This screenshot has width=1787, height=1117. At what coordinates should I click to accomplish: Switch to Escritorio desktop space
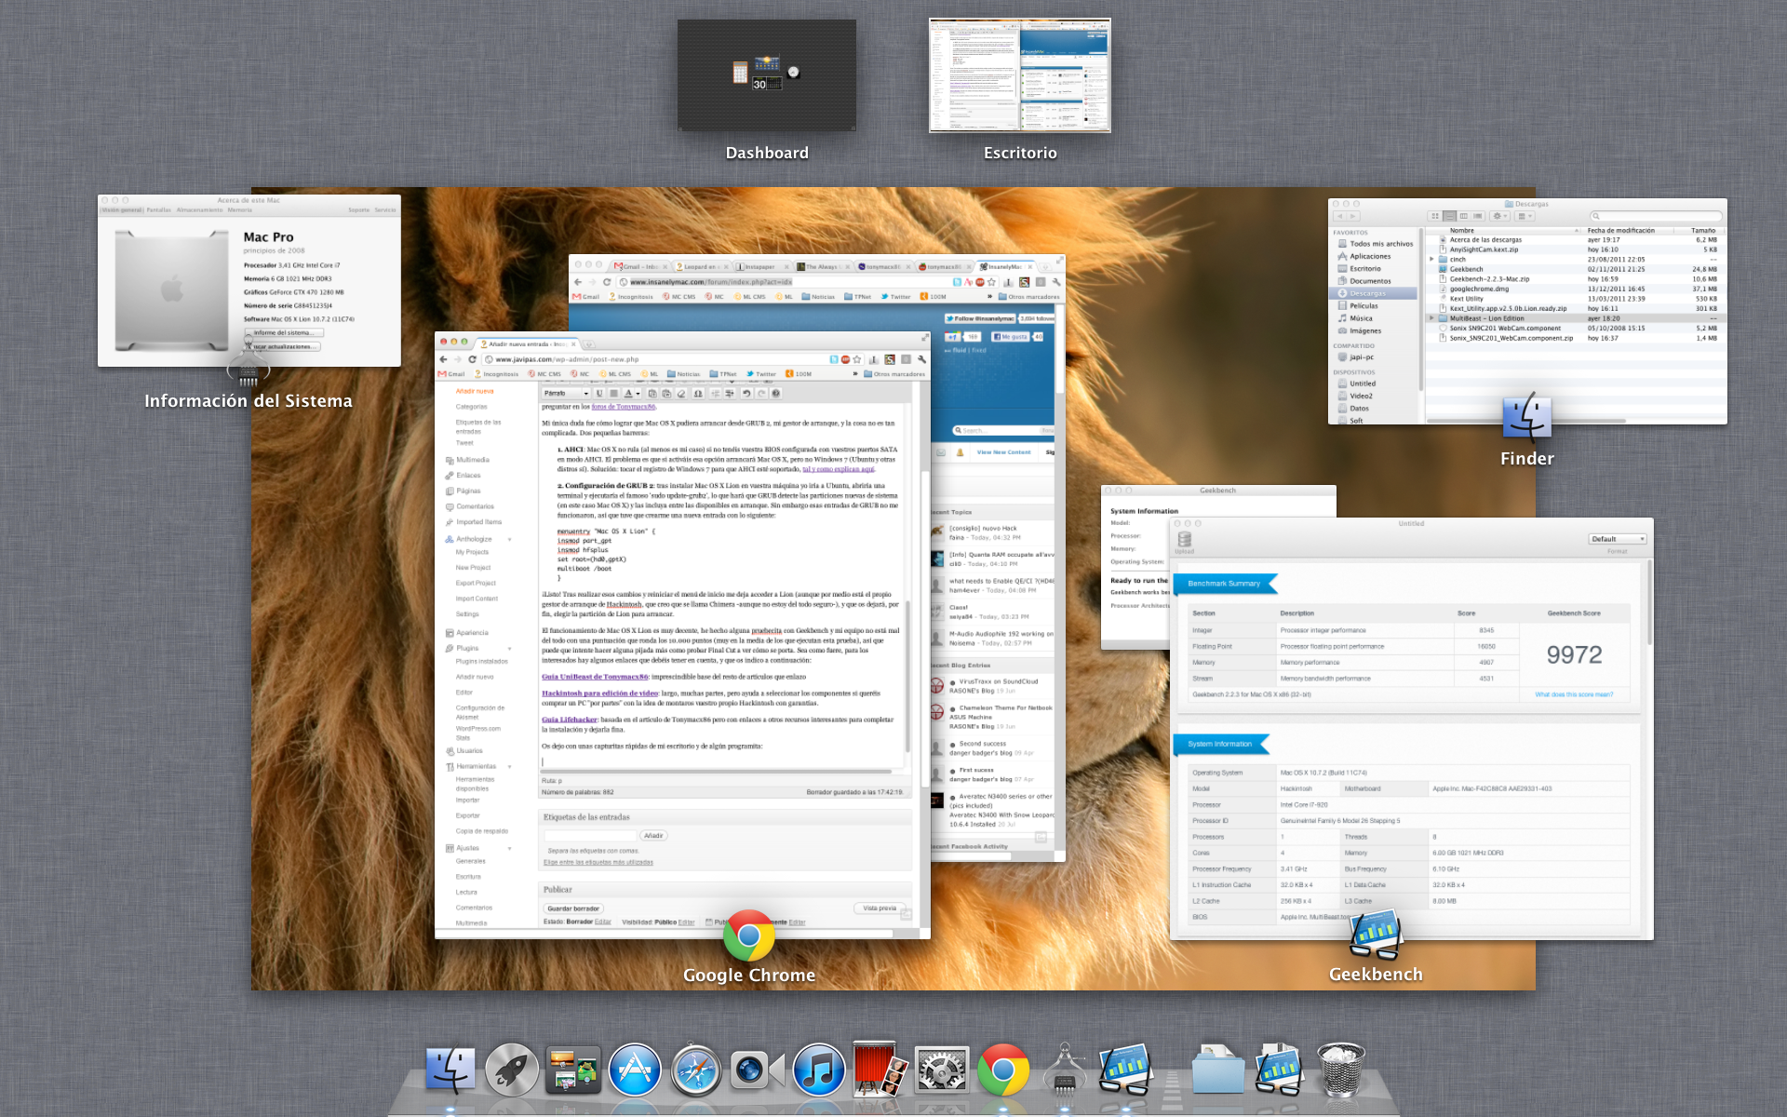[x=1020, y=74]
